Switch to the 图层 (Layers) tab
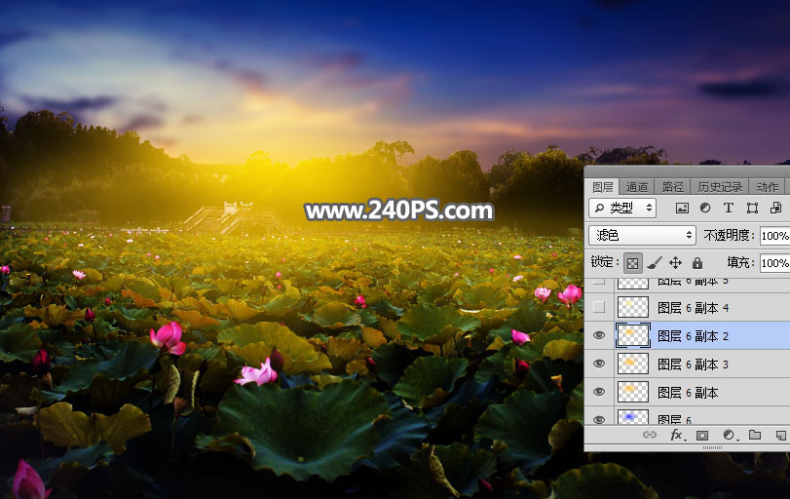 coord(603,187)
